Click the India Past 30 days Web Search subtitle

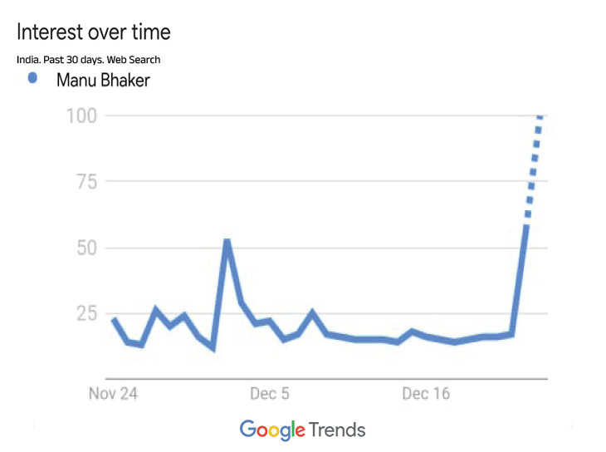88,60
